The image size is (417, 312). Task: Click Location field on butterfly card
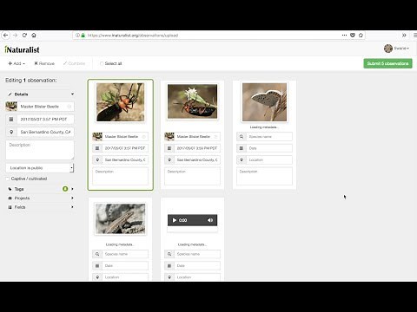click(x=269, y=159)
